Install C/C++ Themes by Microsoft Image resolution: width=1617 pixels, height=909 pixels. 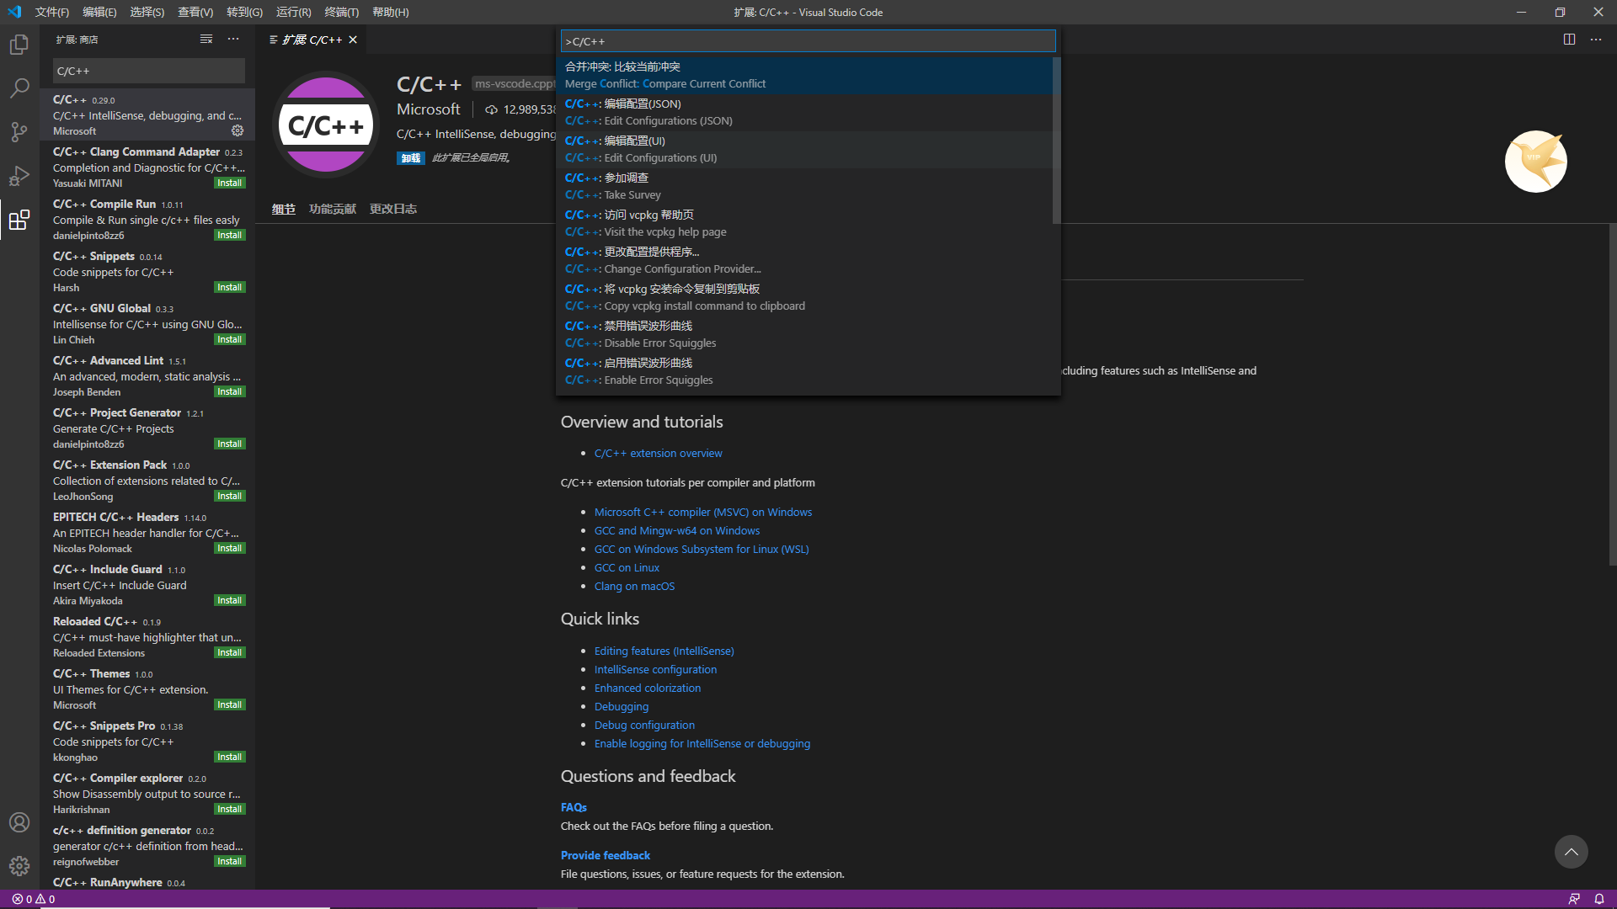pos(229,704)
